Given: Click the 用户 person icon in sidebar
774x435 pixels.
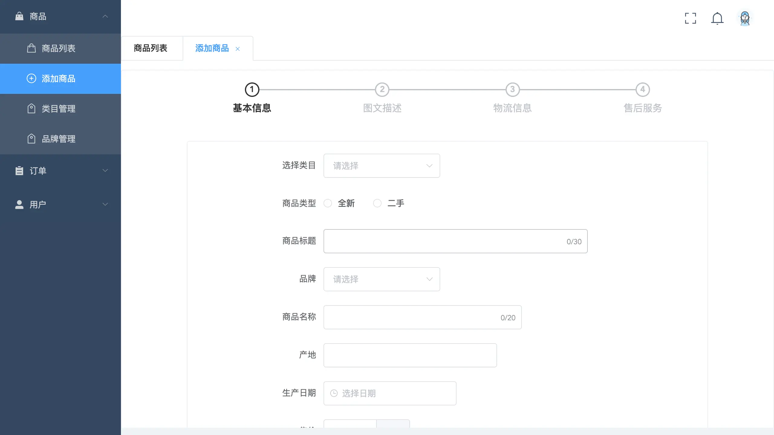Looking at the screenshot, I should click(x=19, y=204).
